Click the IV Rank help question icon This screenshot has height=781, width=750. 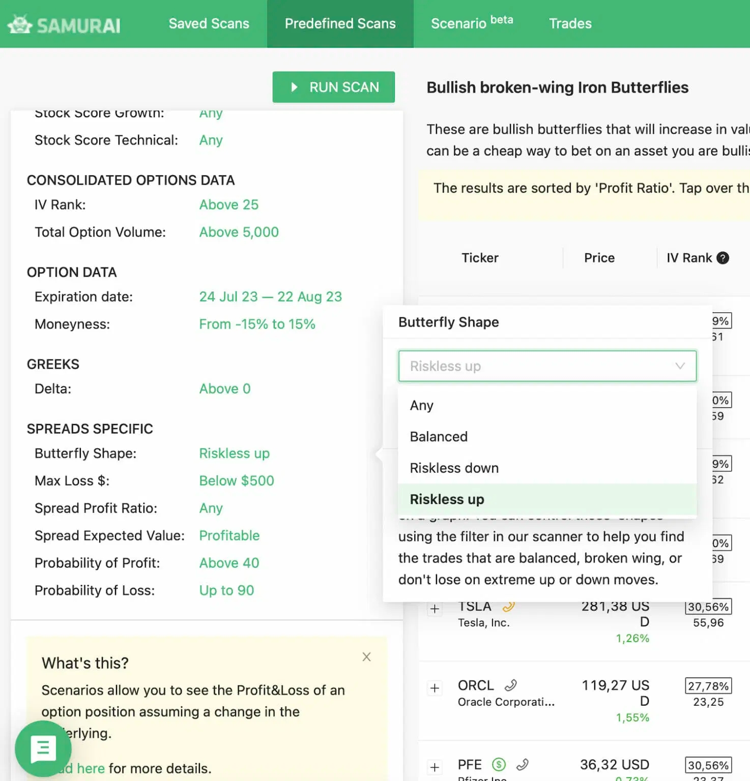tap(723, 258)
